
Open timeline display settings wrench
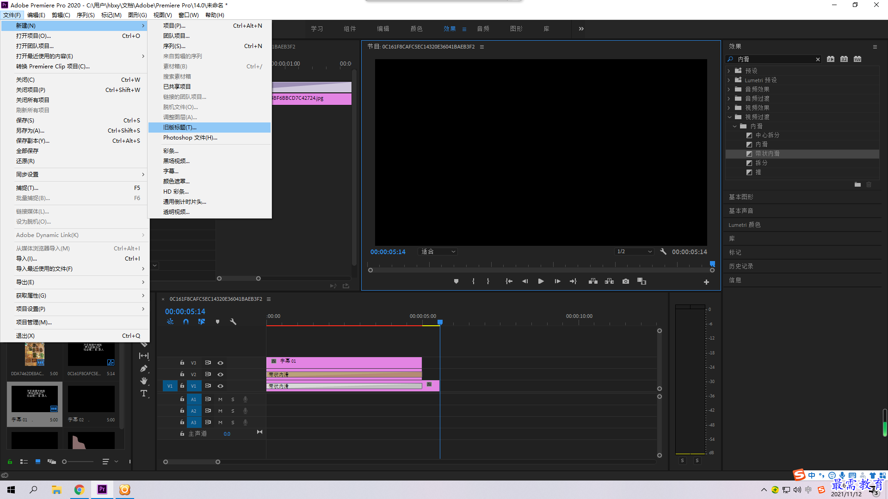coord(233,322)
